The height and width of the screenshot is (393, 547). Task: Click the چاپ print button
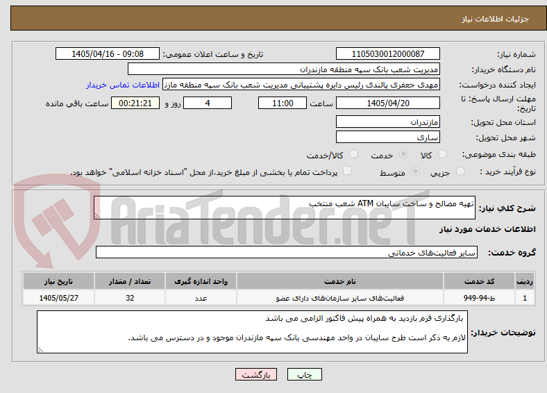[304, 374]
